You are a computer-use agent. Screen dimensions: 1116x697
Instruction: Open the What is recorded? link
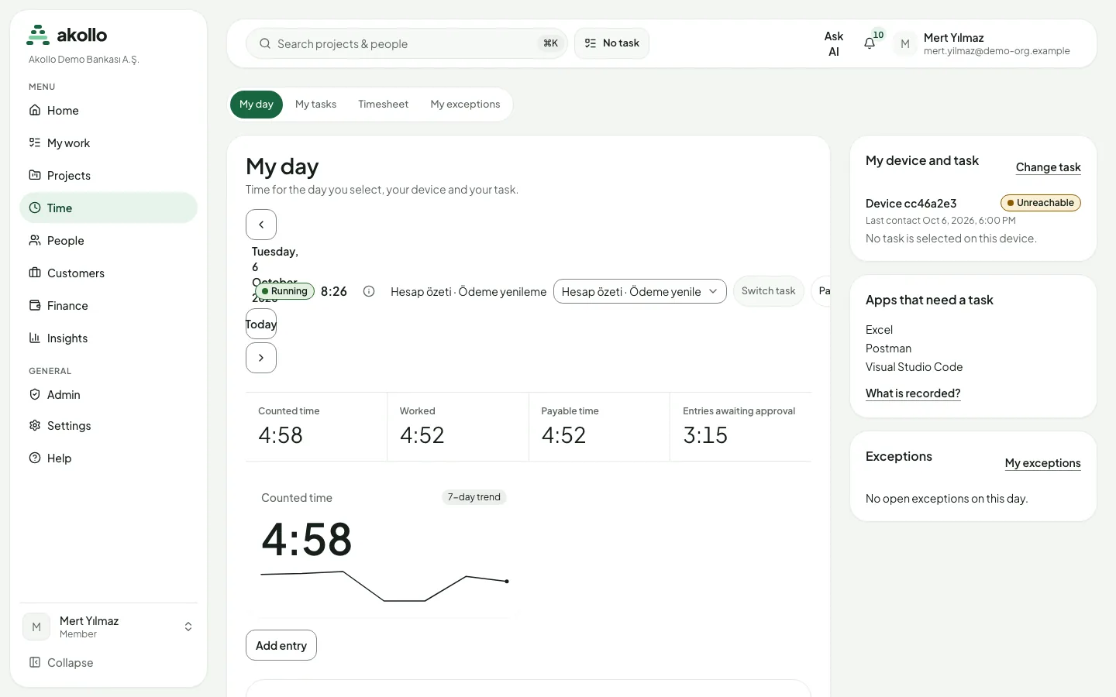click(913, 393)
